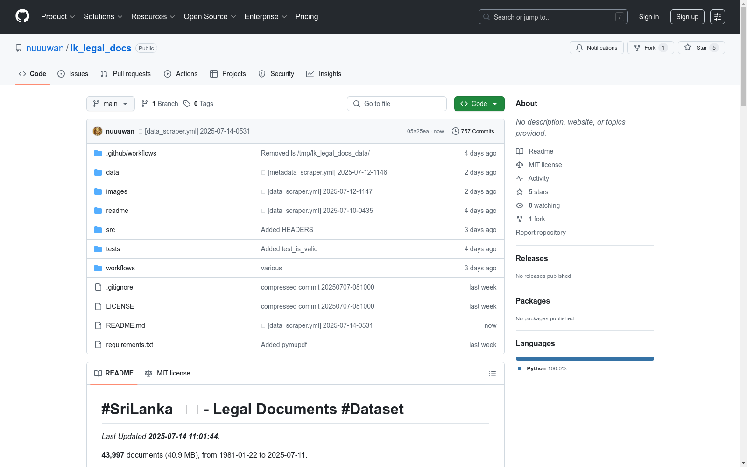Open nuuuwan's avatar thumbnail
747x467 pixels.
98,131
